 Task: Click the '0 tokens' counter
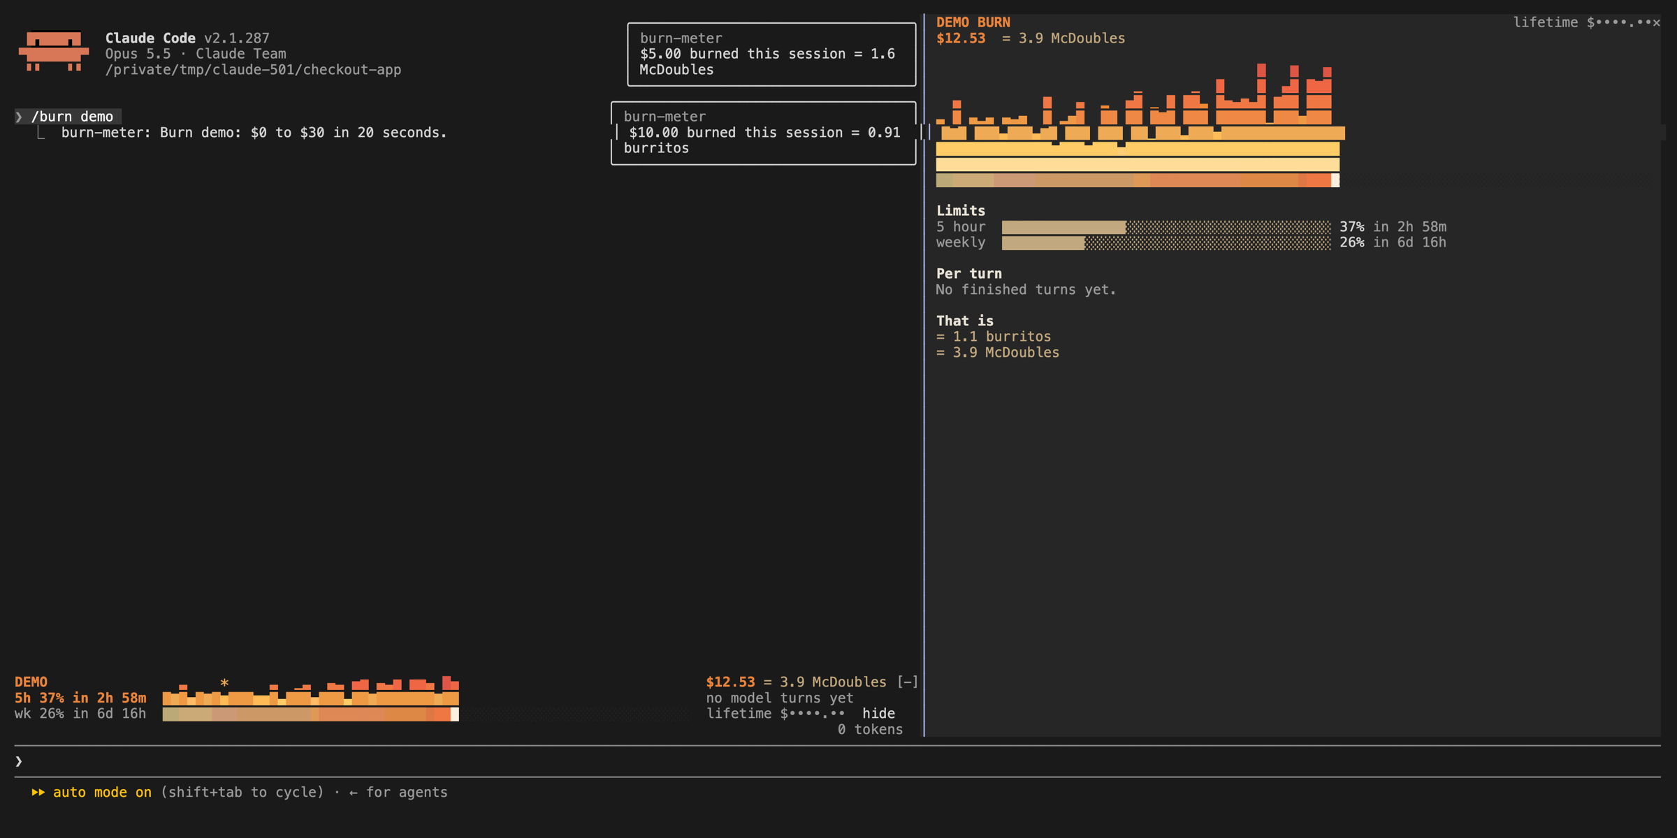coord(870,730)
